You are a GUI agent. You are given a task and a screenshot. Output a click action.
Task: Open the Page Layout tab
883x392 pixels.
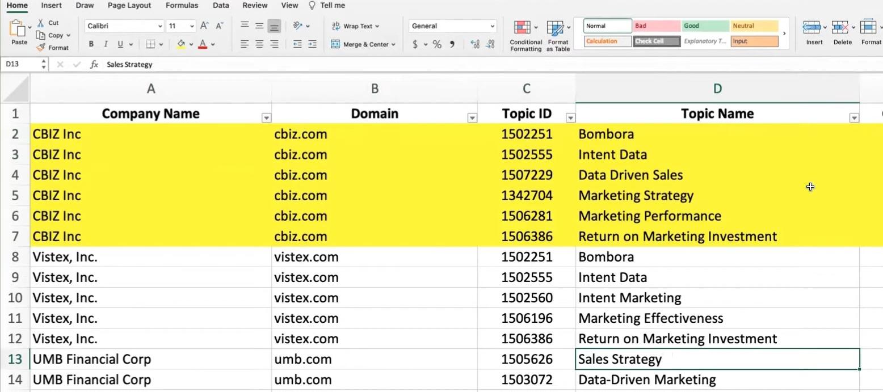(x=130, y=6)
